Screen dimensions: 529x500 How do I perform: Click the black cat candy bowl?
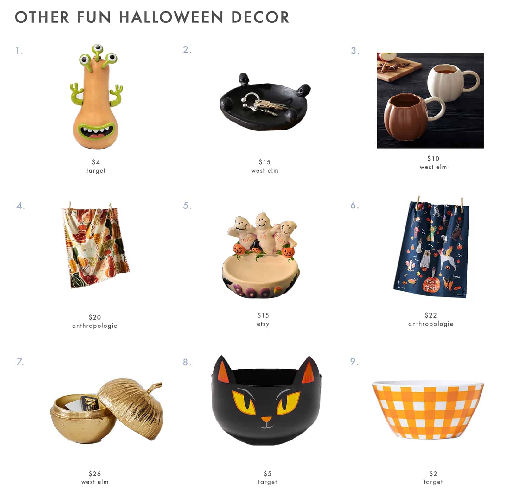click(x=267, y=401)
